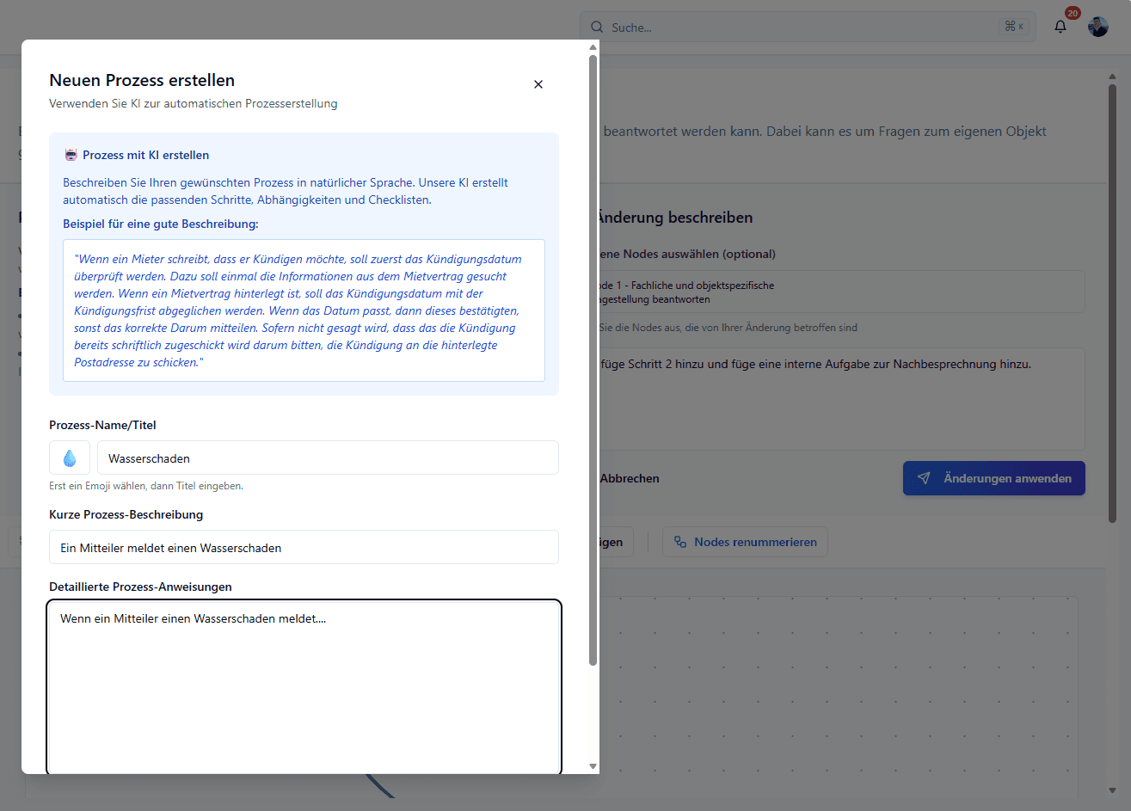
Task: Select the Node 1 Fachliche und objektspezifische entry
Action: 842,292
